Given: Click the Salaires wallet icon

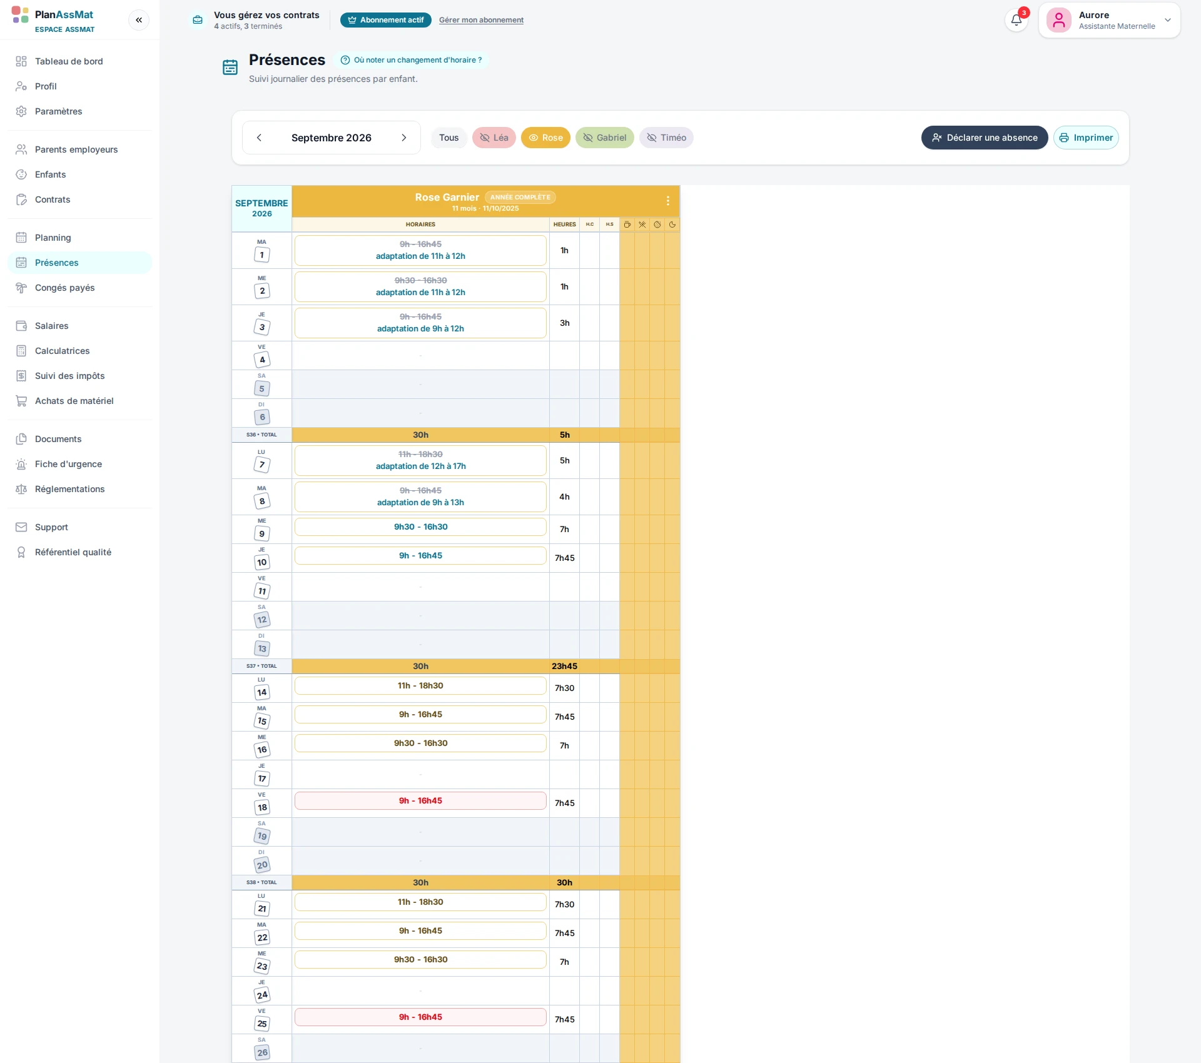Looking at the screenshot, I should click(21, 326).
